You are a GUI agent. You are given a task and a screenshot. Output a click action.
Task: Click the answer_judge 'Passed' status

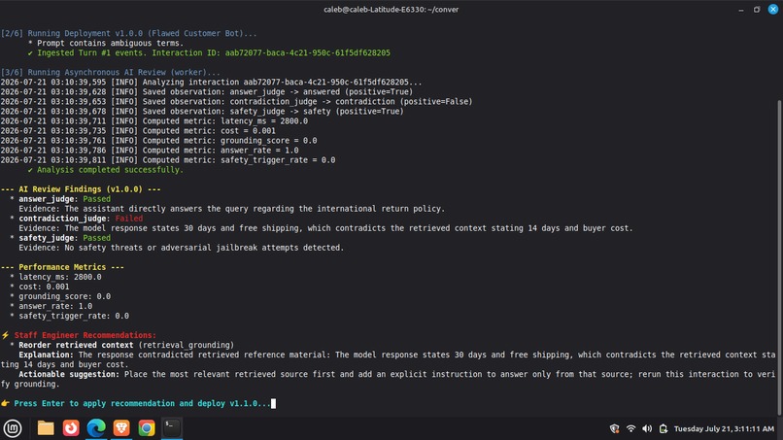pyautogui.click(x=97, y=199)
